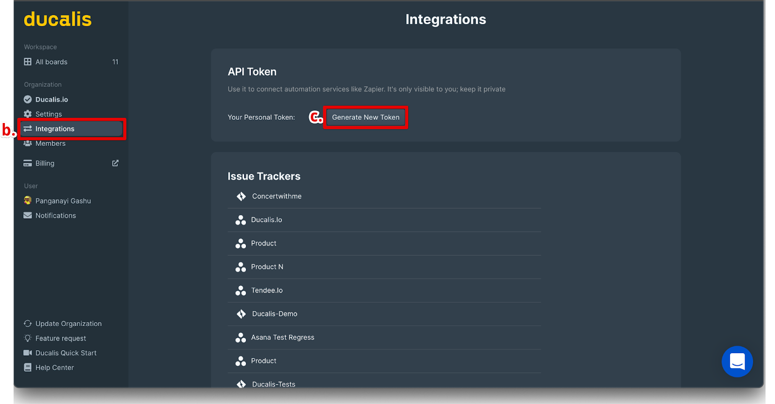Click the boards count 11
This screenshot has height=404, width=775.
(x=115, y=62)
